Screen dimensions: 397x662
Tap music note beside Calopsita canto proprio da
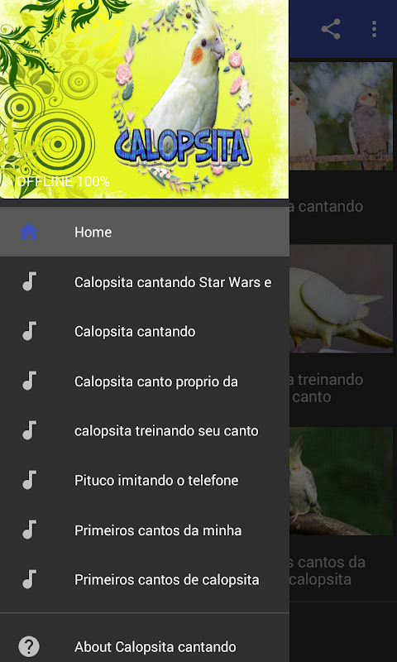point(29,381)
